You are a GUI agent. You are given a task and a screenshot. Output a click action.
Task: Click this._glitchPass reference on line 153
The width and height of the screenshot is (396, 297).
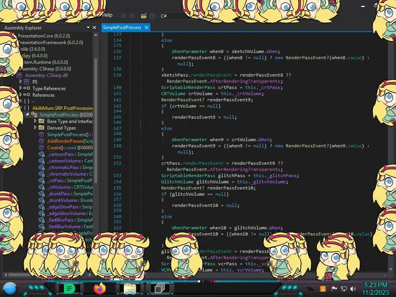click(x=275, y=176)
